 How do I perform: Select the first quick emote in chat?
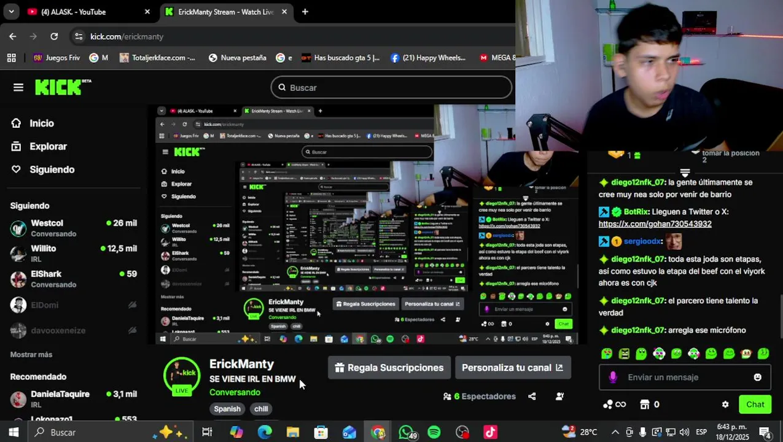(x=607, y=354)
